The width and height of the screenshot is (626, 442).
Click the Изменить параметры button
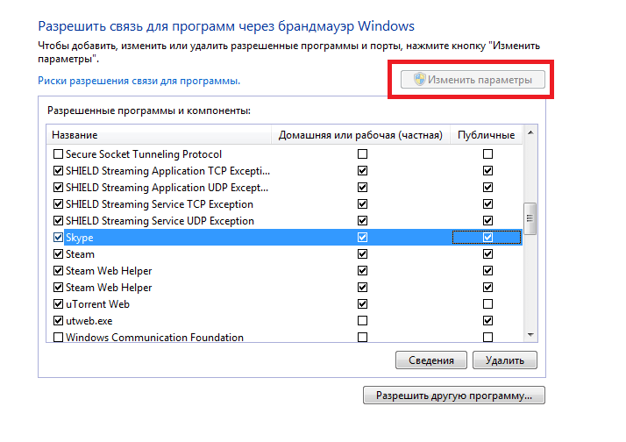(473, 80)
